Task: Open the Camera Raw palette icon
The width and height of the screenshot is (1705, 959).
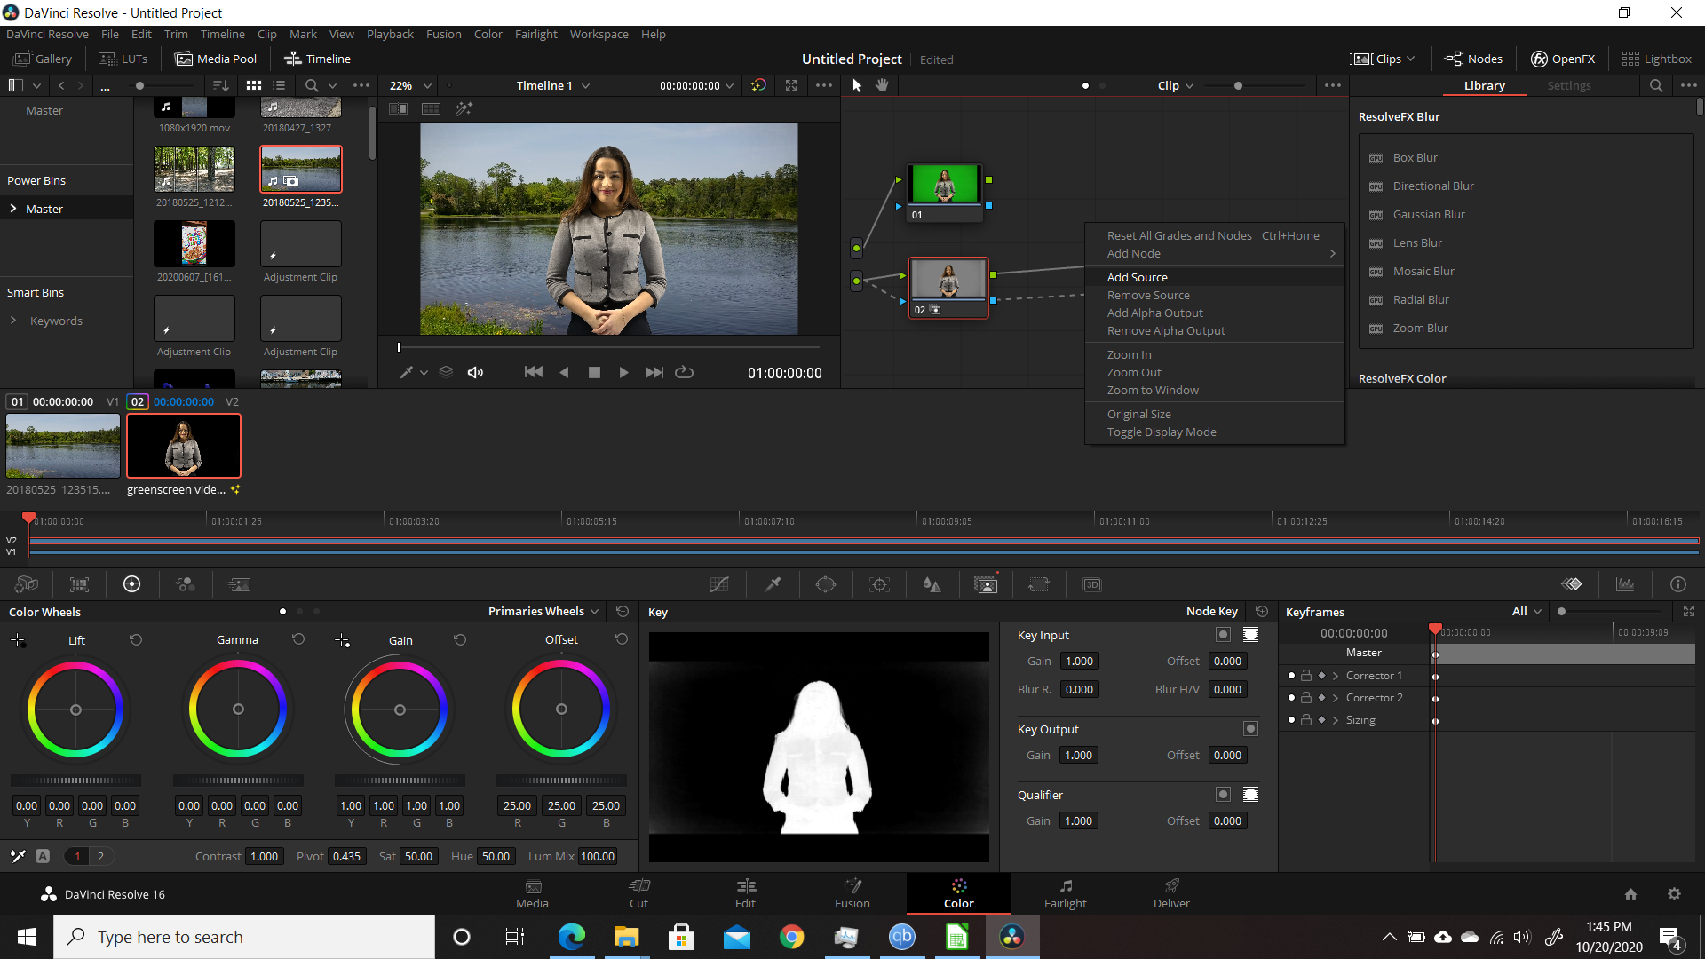Action: 27,584
